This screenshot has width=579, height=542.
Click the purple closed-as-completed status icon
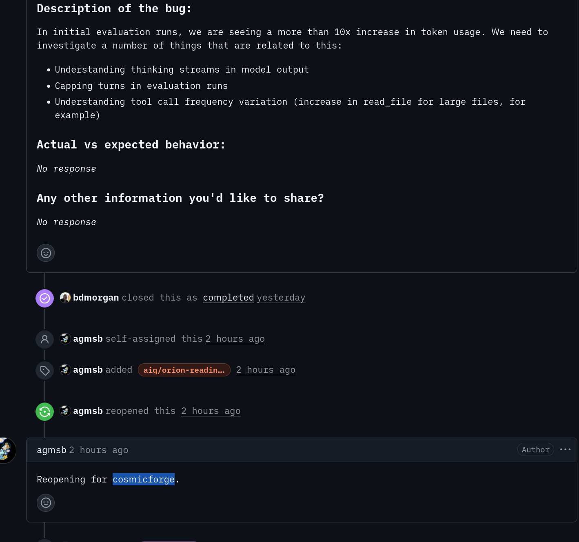coord(45,298)
